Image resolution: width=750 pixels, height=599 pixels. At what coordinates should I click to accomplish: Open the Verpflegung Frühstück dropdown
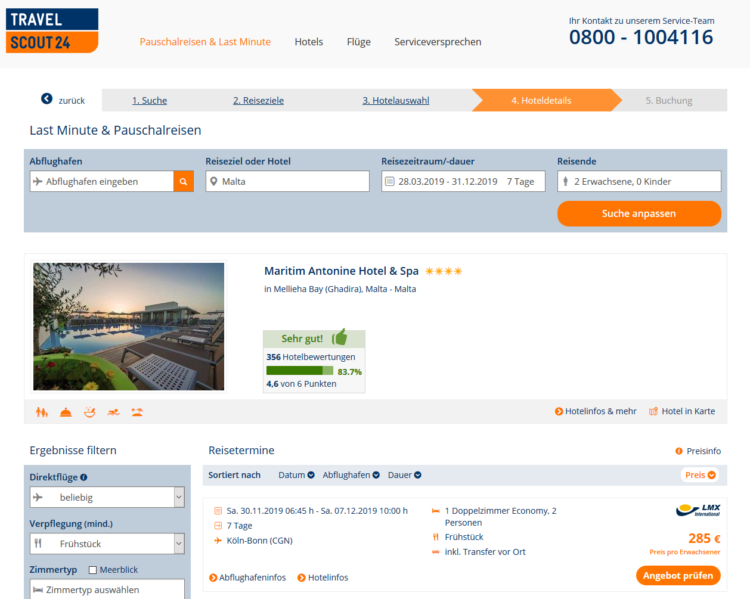click(x=107, y=544)
